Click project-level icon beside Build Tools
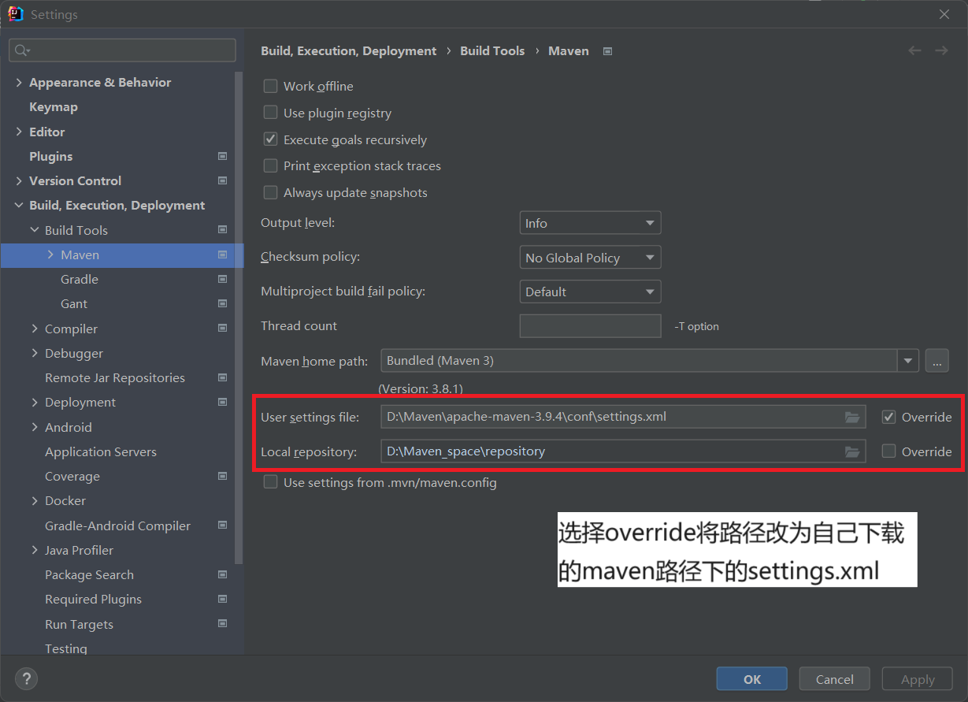968x702 pixels. [x=222, y=230]
